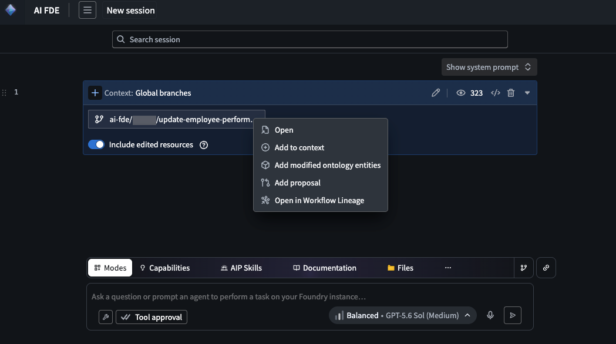Viewport: 616px width, 344px height.
Task: Open the Balanced GPT-5.6 Sol model selector
Action: (x=403, y=315)
